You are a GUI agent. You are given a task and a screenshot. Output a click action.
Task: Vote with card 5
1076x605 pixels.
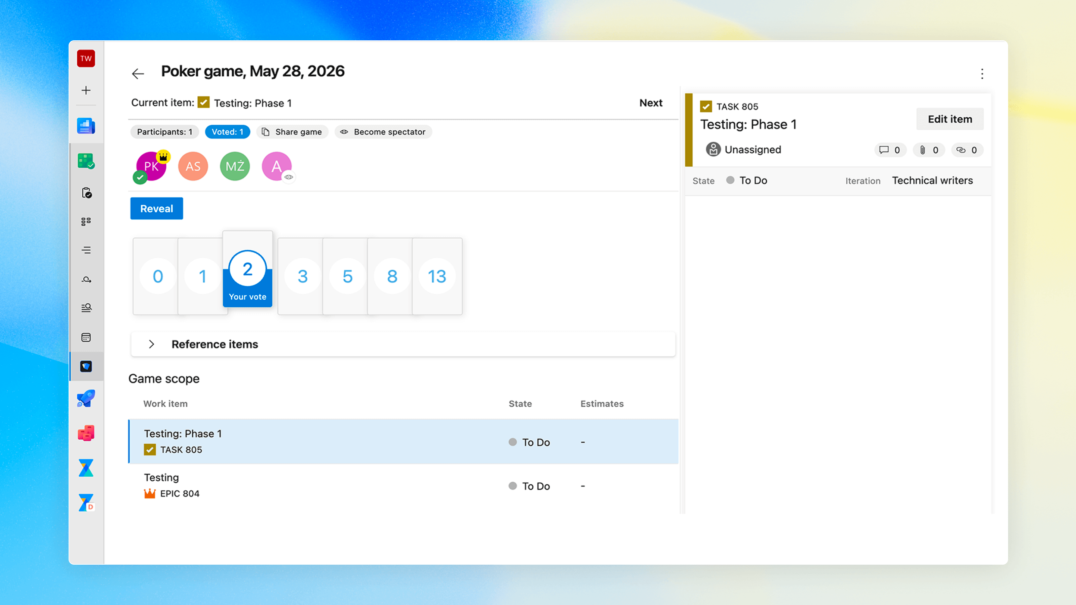(x=348, y=276)
